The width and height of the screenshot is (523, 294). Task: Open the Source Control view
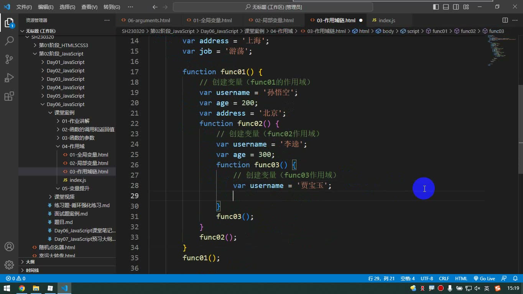(x=9, y=59)
